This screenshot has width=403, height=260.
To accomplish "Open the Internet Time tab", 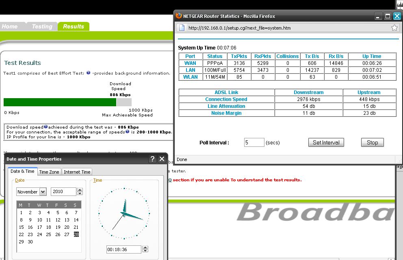I will click(77, 172).
